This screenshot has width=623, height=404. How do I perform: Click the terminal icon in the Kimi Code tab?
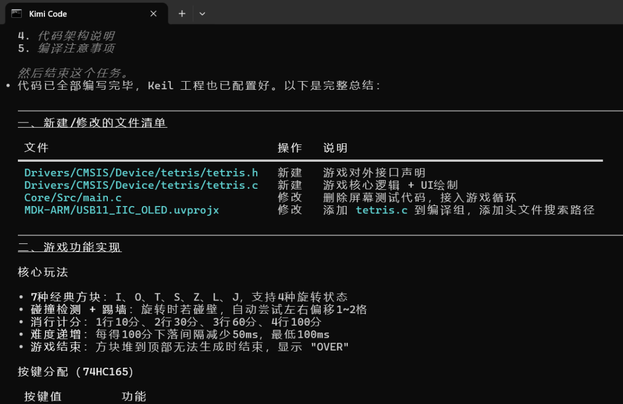(17, 13)
